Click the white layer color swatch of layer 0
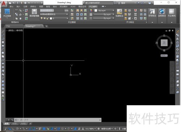This screenshot has height=132, width=181. 51,18
